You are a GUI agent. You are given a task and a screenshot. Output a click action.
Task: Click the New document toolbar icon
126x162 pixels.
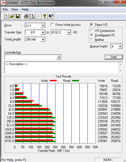[x=5, y=16]
